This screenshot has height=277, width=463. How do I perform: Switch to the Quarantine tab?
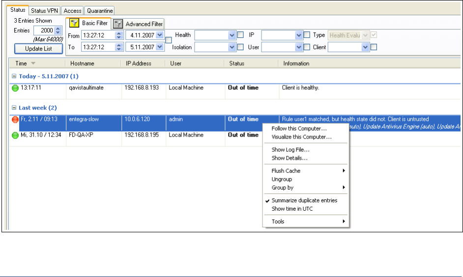(x=100, y=10)
